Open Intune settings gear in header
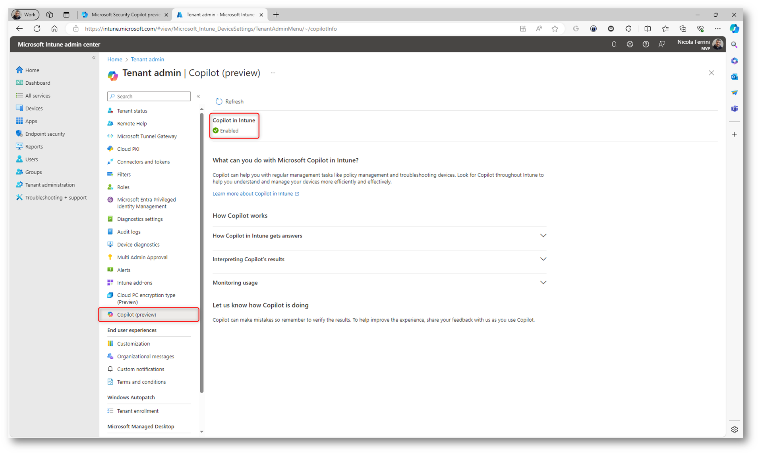The height and width of the screenshot is (455, 760). pos(630,44)
